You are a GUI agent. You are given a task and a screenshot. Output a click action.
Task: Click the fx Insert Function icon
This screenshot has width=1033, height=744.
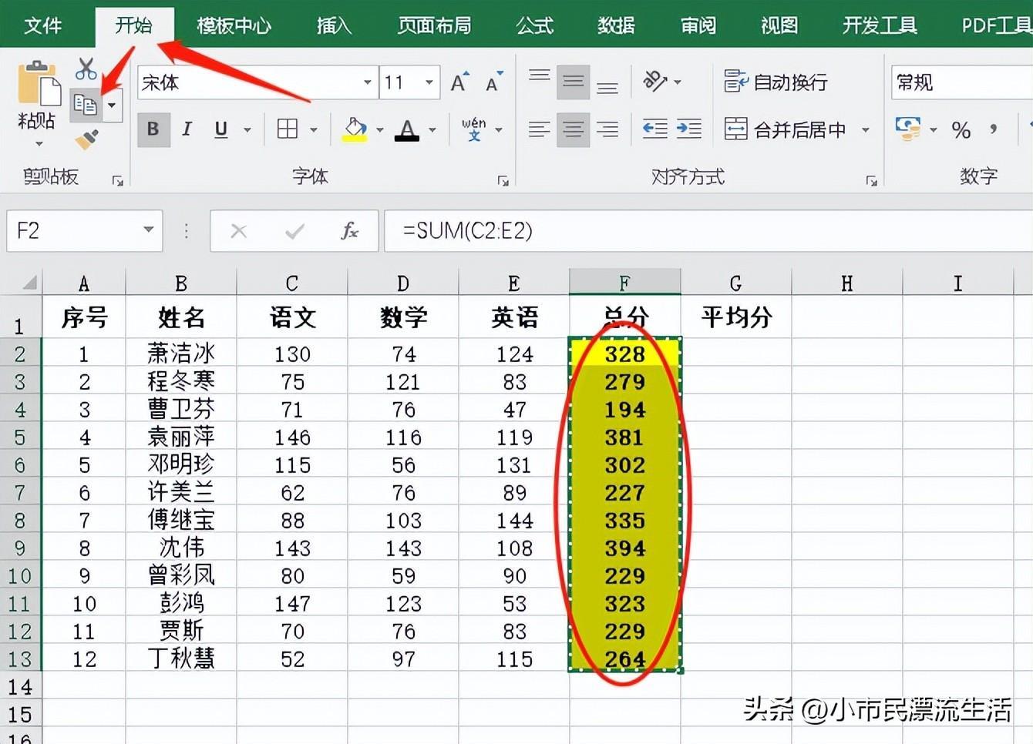[349, 231]
